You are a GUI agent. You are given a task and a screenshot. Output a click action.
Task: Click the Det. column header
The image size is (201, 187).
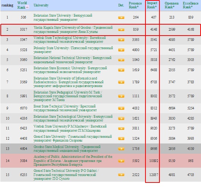121,5
